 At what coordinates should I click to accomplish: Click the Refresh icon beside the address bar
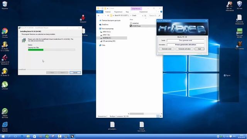145,15
